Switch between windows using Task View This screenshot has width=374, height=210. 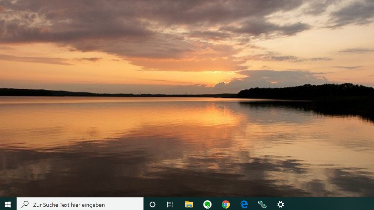170,205
